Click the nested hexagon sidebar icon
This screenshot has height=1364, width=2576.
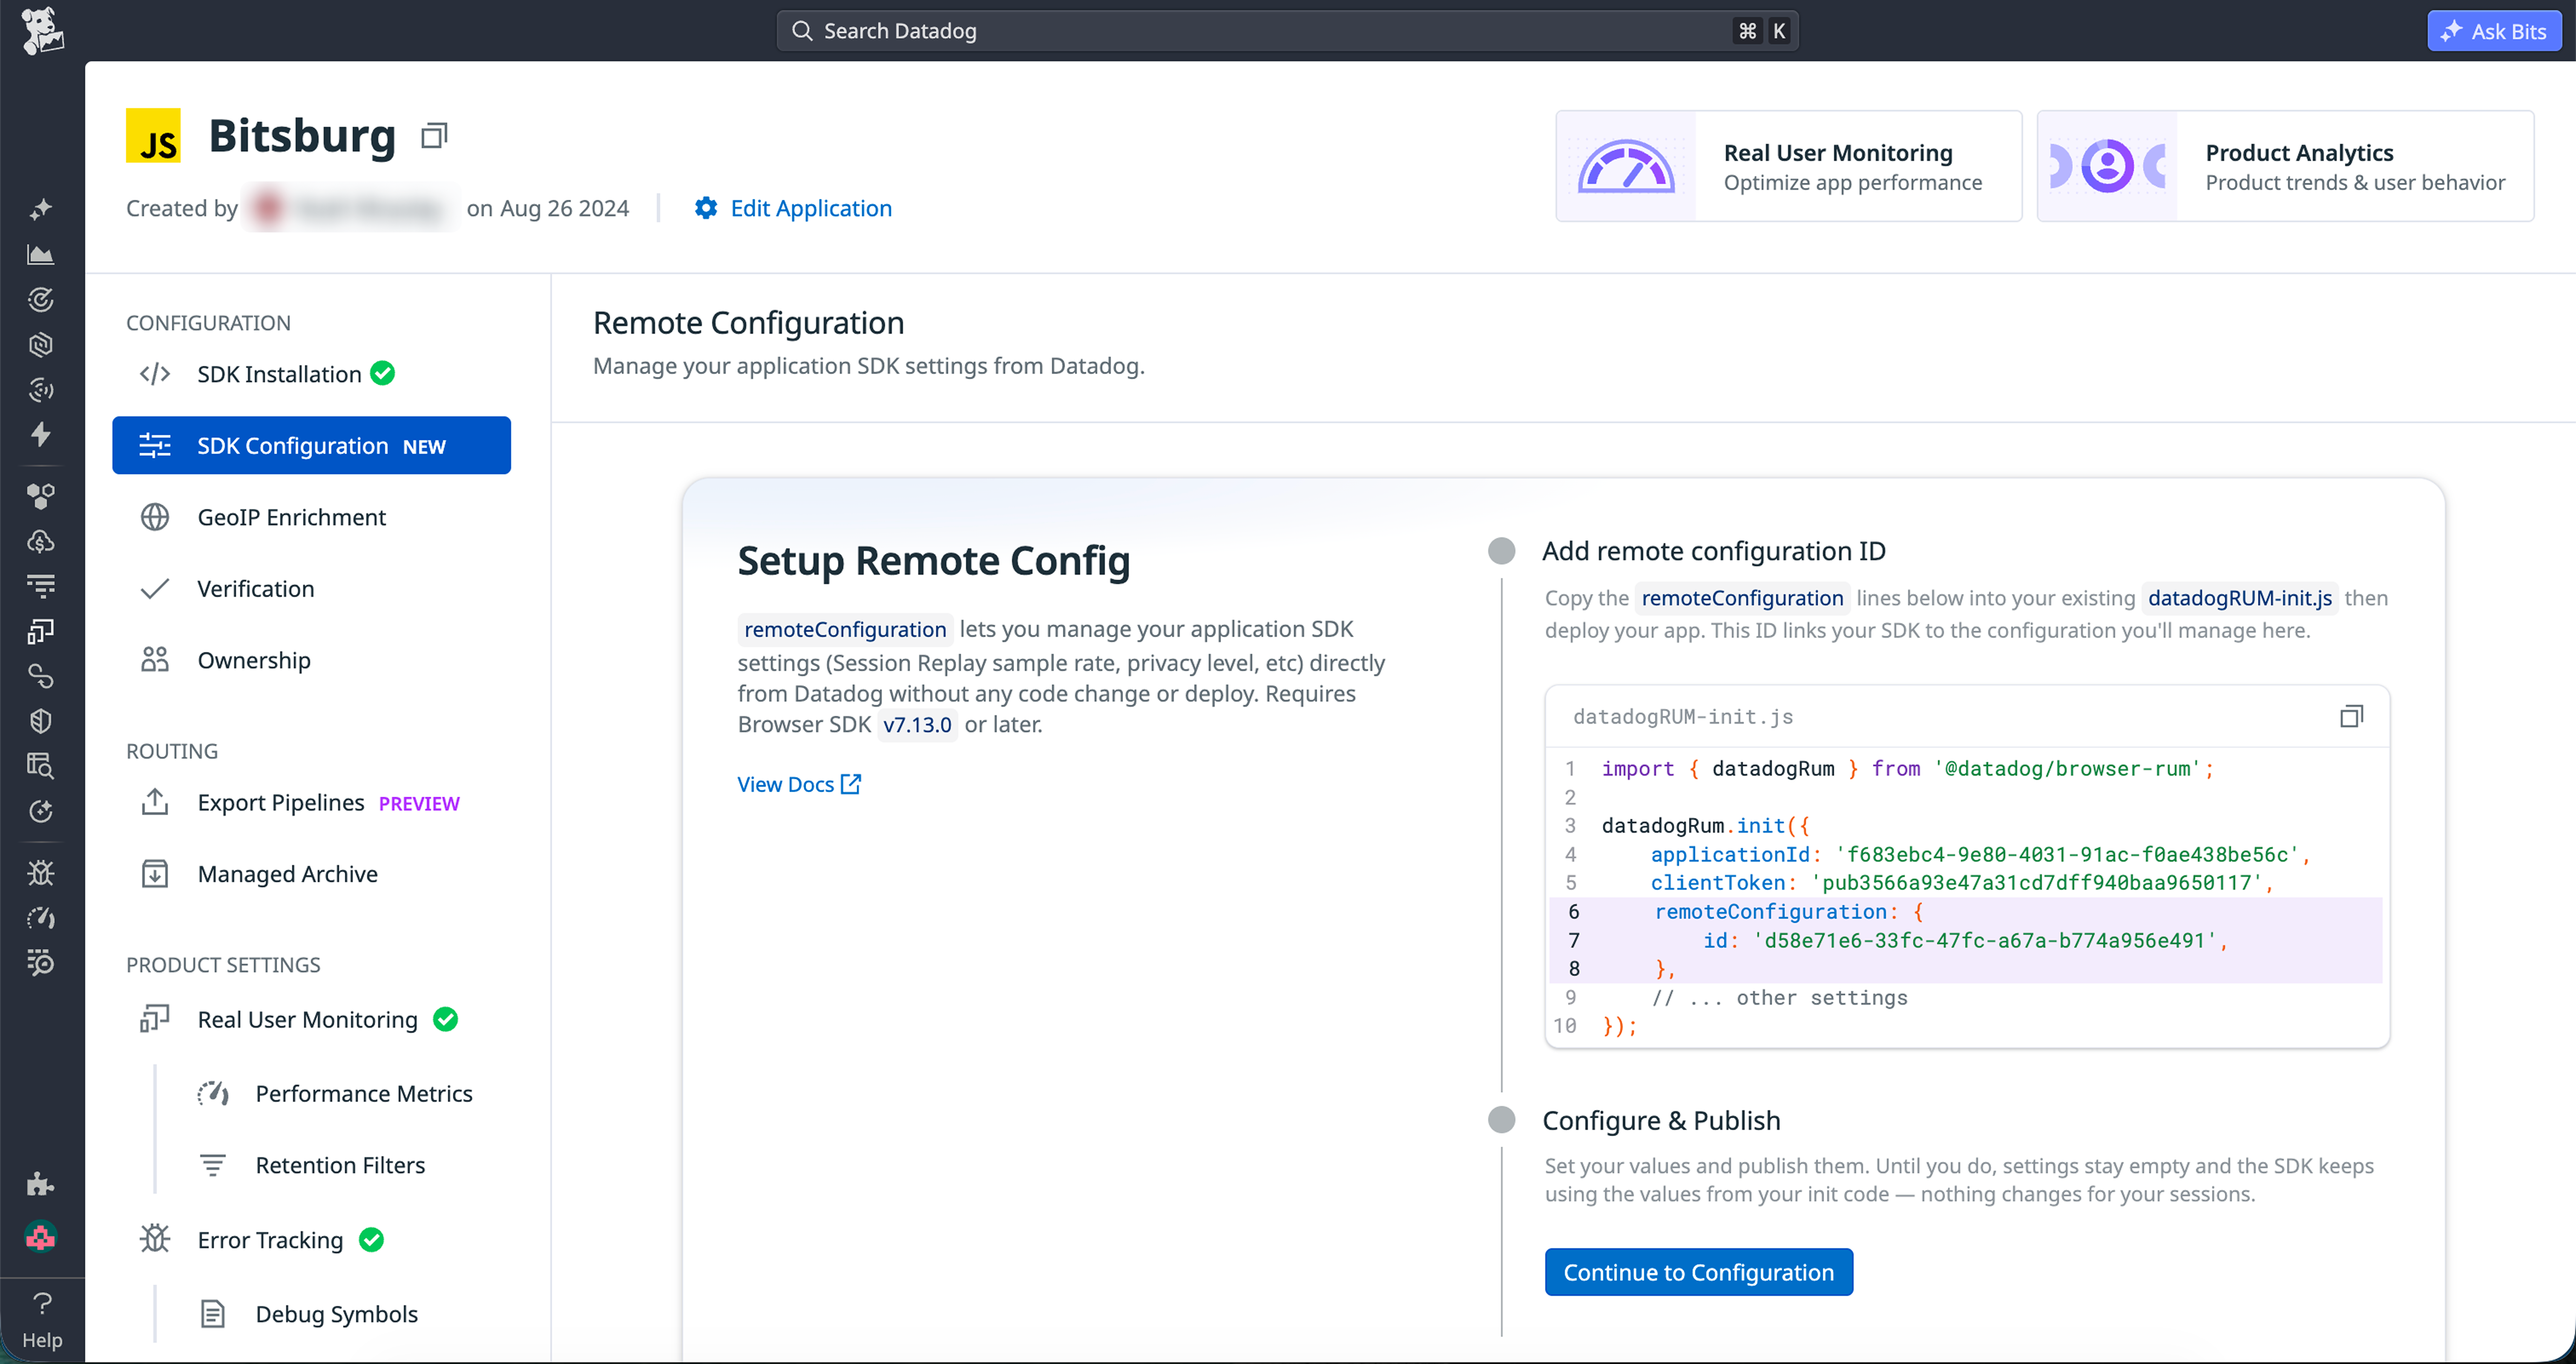coord(41,345)
